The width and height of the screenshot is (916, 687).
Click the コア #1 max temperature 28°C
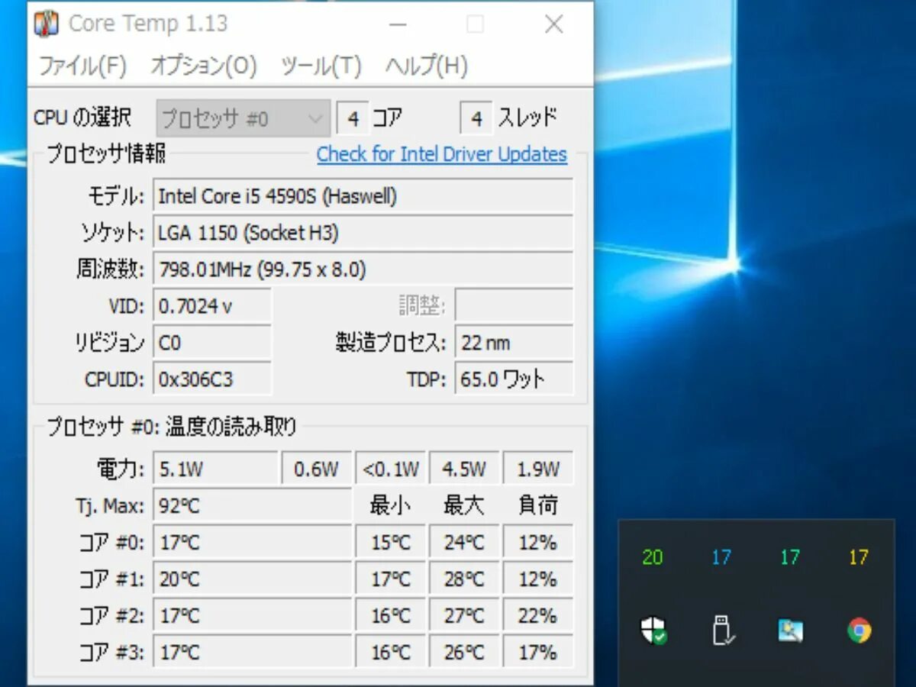tap(464, 579)
